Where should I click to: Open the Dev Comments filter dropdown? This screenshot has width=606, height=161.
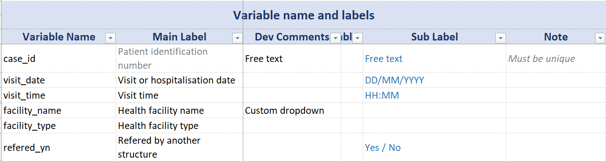click(335, 38)
